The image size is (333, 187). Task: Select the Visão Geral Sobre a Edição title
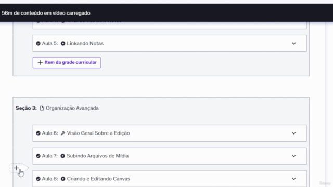click(x=98, y=133)
